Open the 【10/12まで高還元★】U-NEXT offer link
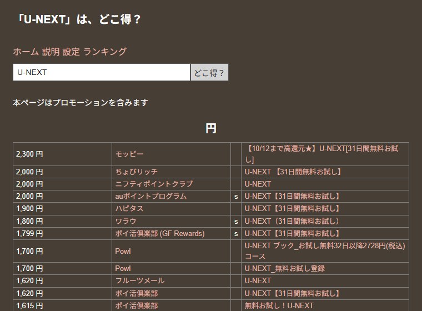This screenshot has width=422, height=311. 321,154
